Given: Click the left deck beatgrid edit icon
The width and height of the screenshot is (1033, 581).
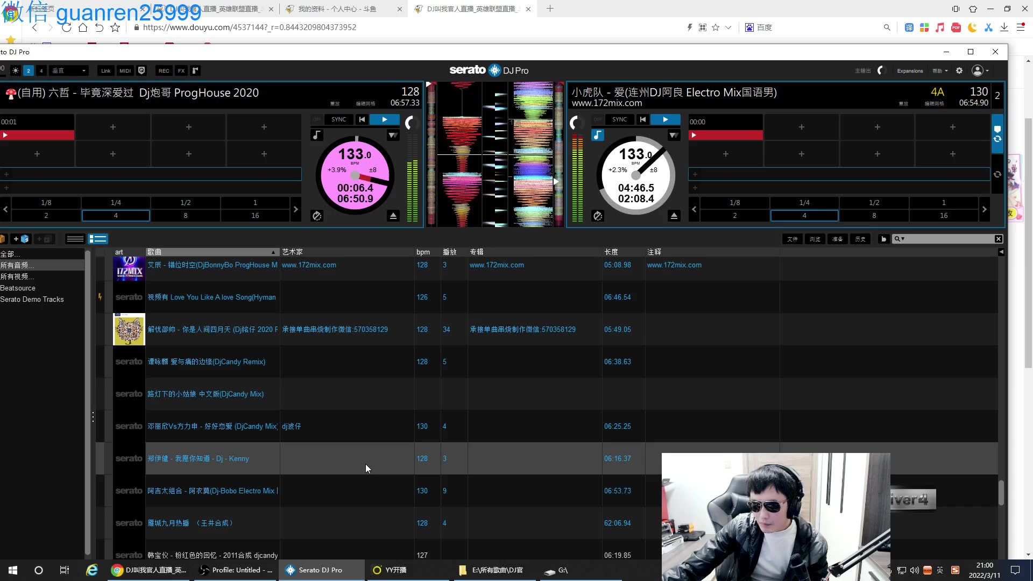Looking at the screenshot, I should (x=317, y=216).
